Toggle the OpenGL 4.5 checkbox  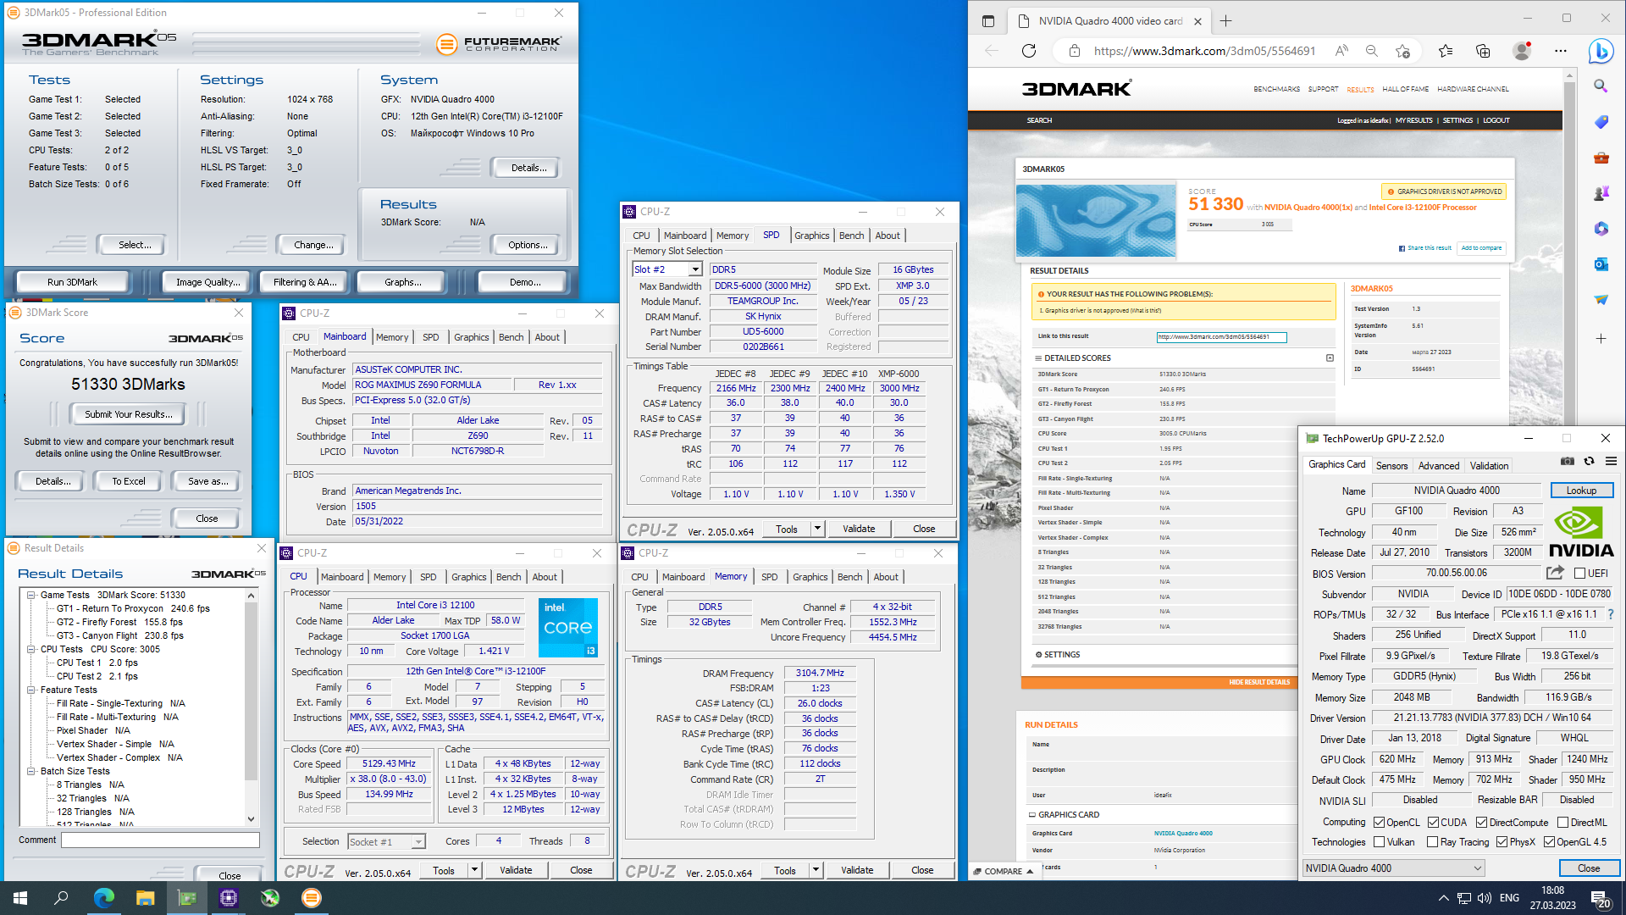(x=1549, y=842)
